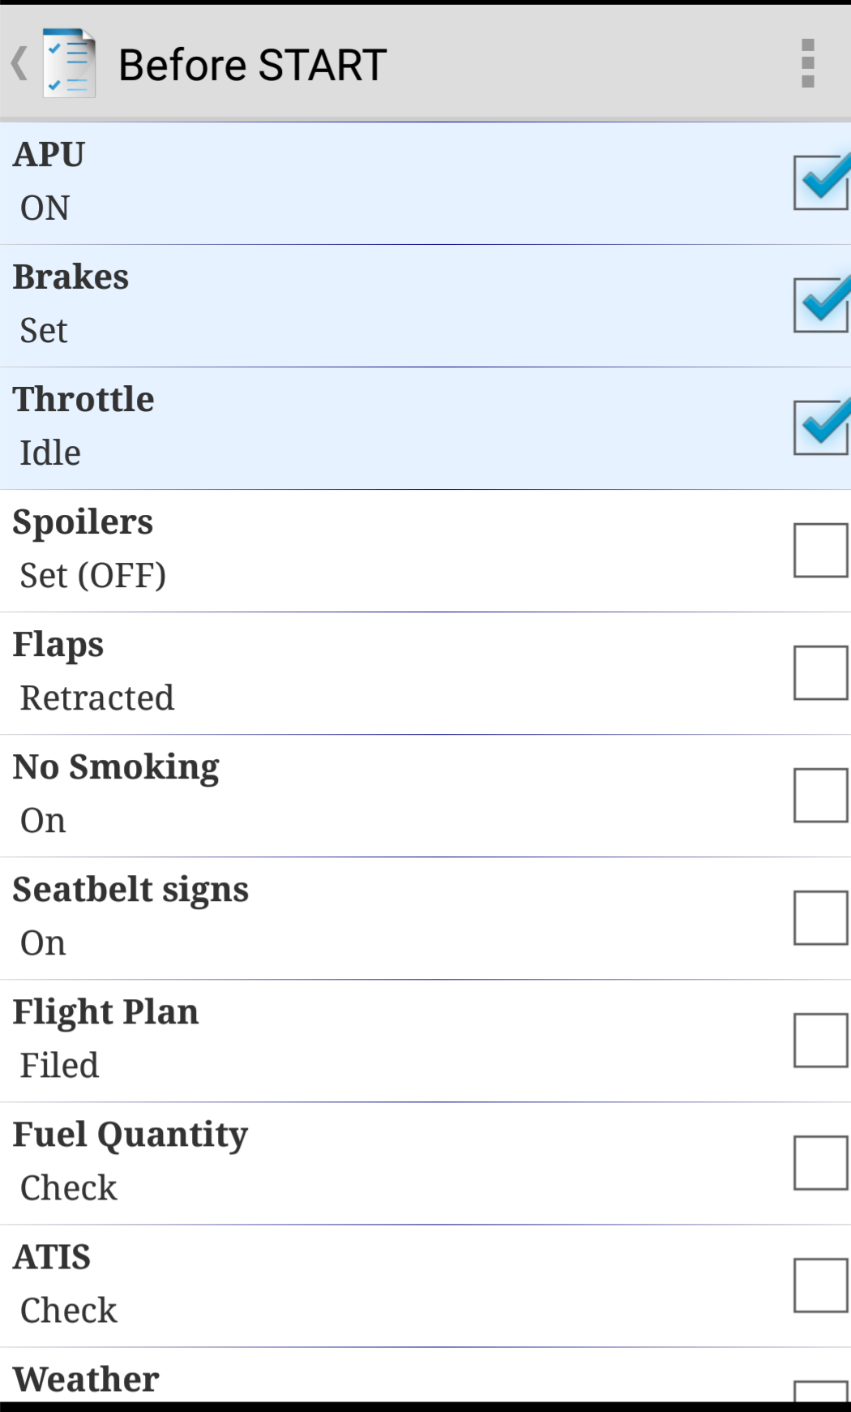Check the Flight Plan Filed checkbox
The width and height of the screenshot is (851, 1412).
tap(820, 1040)
